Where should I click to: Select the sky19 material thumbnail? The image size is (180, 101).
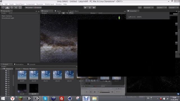34,88
